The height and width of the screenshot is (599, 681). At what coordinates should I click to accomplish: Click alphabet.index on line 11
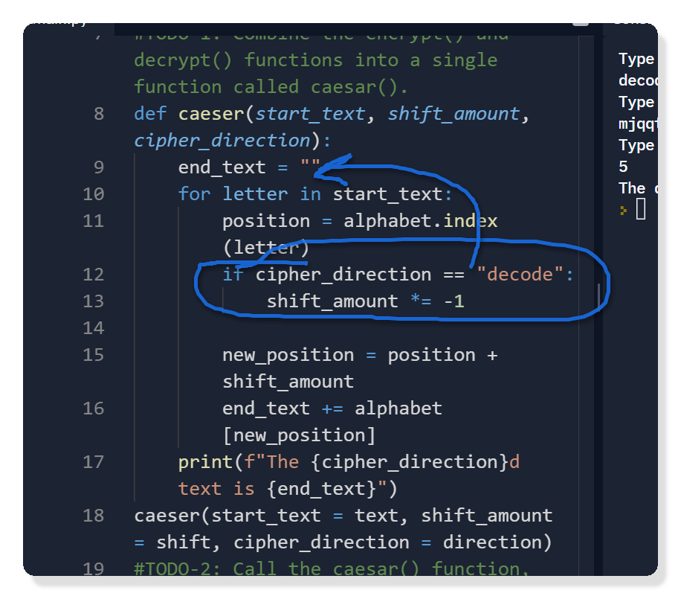click(420, 221)
